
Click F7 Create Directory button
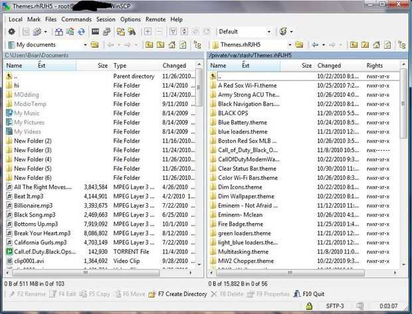[177, 294]
